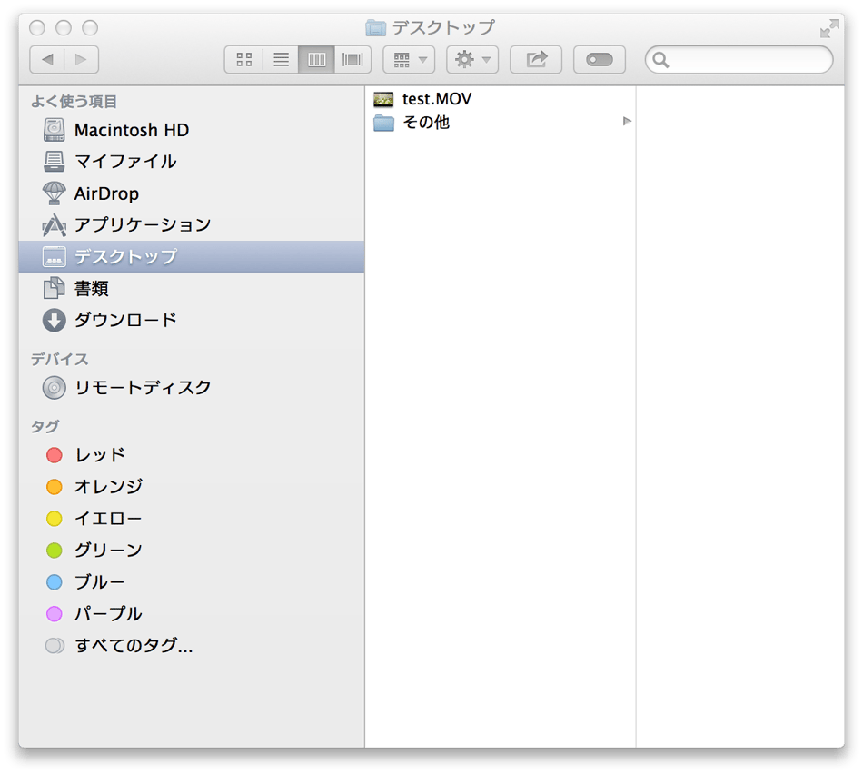The width and height of the screenshot is (863, 774).
Task: Select the test.MOV video file
Action: point(436,99)
